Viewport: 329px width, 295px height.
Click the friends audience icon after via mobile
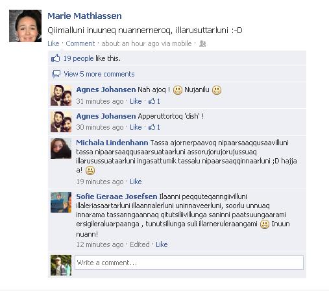[202, 43]
